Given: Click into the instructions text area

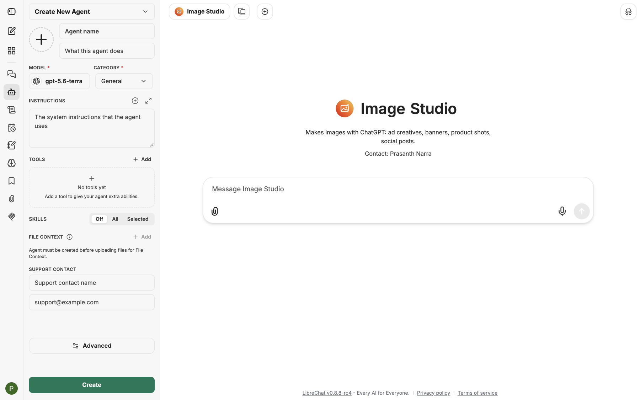Looking at the screenshot, I should [x=92, y=128].
